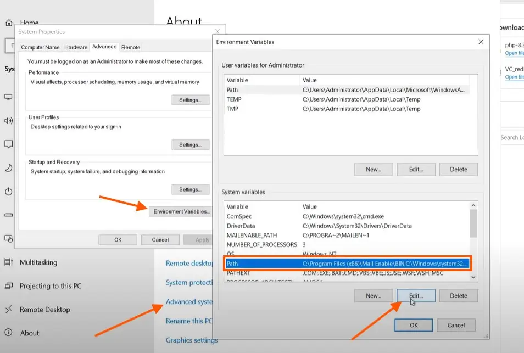The image size is (524, 353).
Task: Select the PATHEXT system variable row
Action: point(347,273)
